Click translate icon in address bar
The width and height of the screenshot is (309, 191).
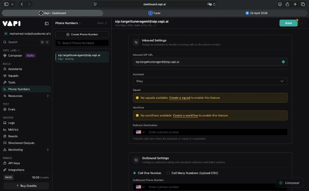coord(209,4)
